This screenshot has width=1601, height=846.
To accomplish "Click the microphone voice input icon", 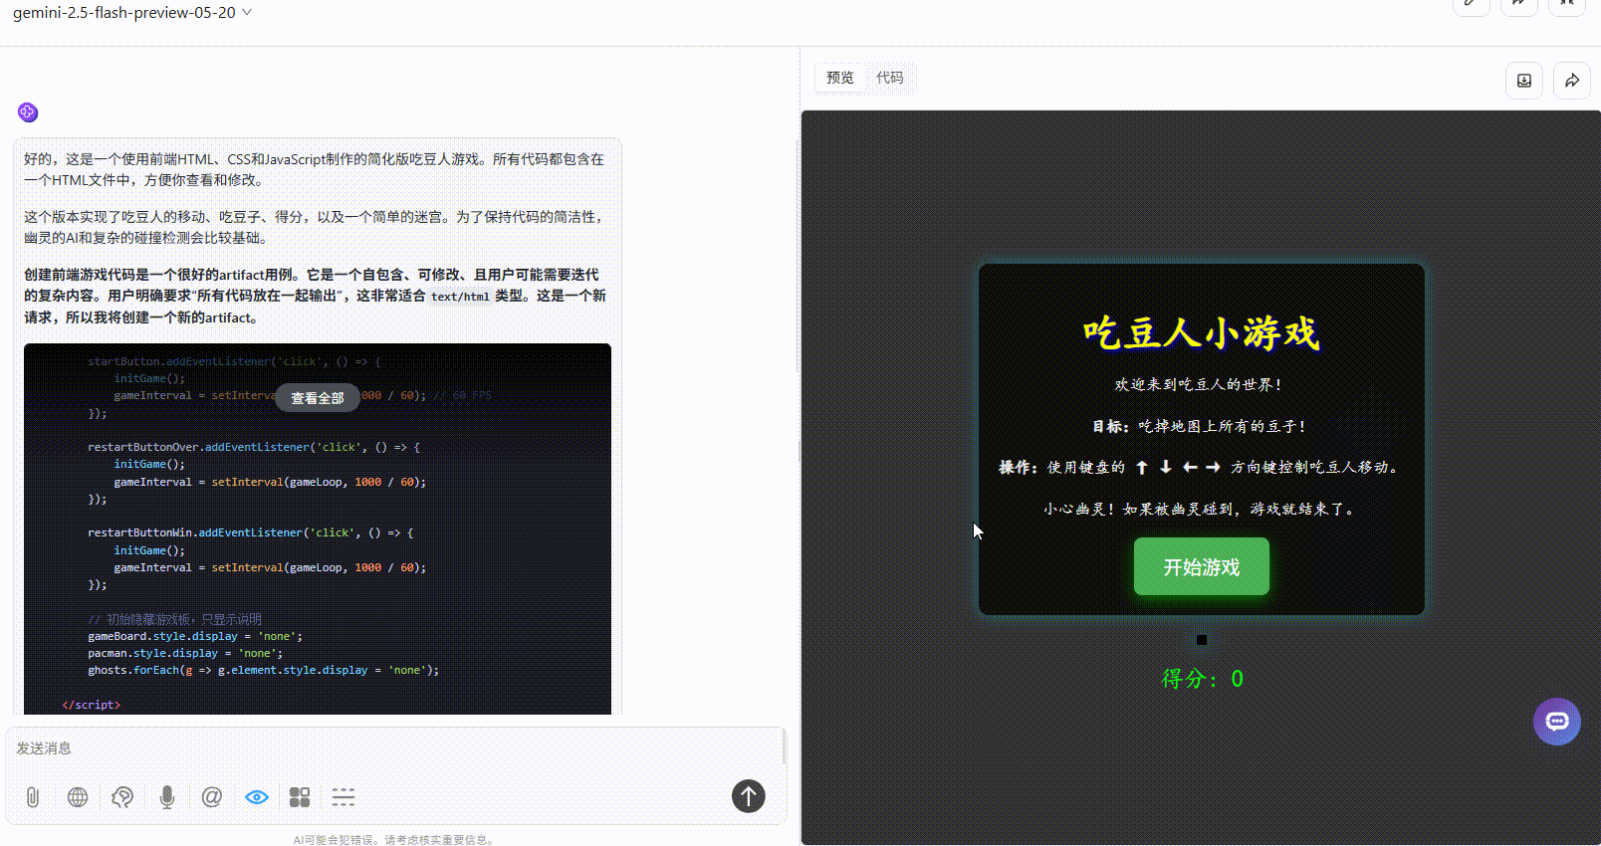I will click(167, 797).
